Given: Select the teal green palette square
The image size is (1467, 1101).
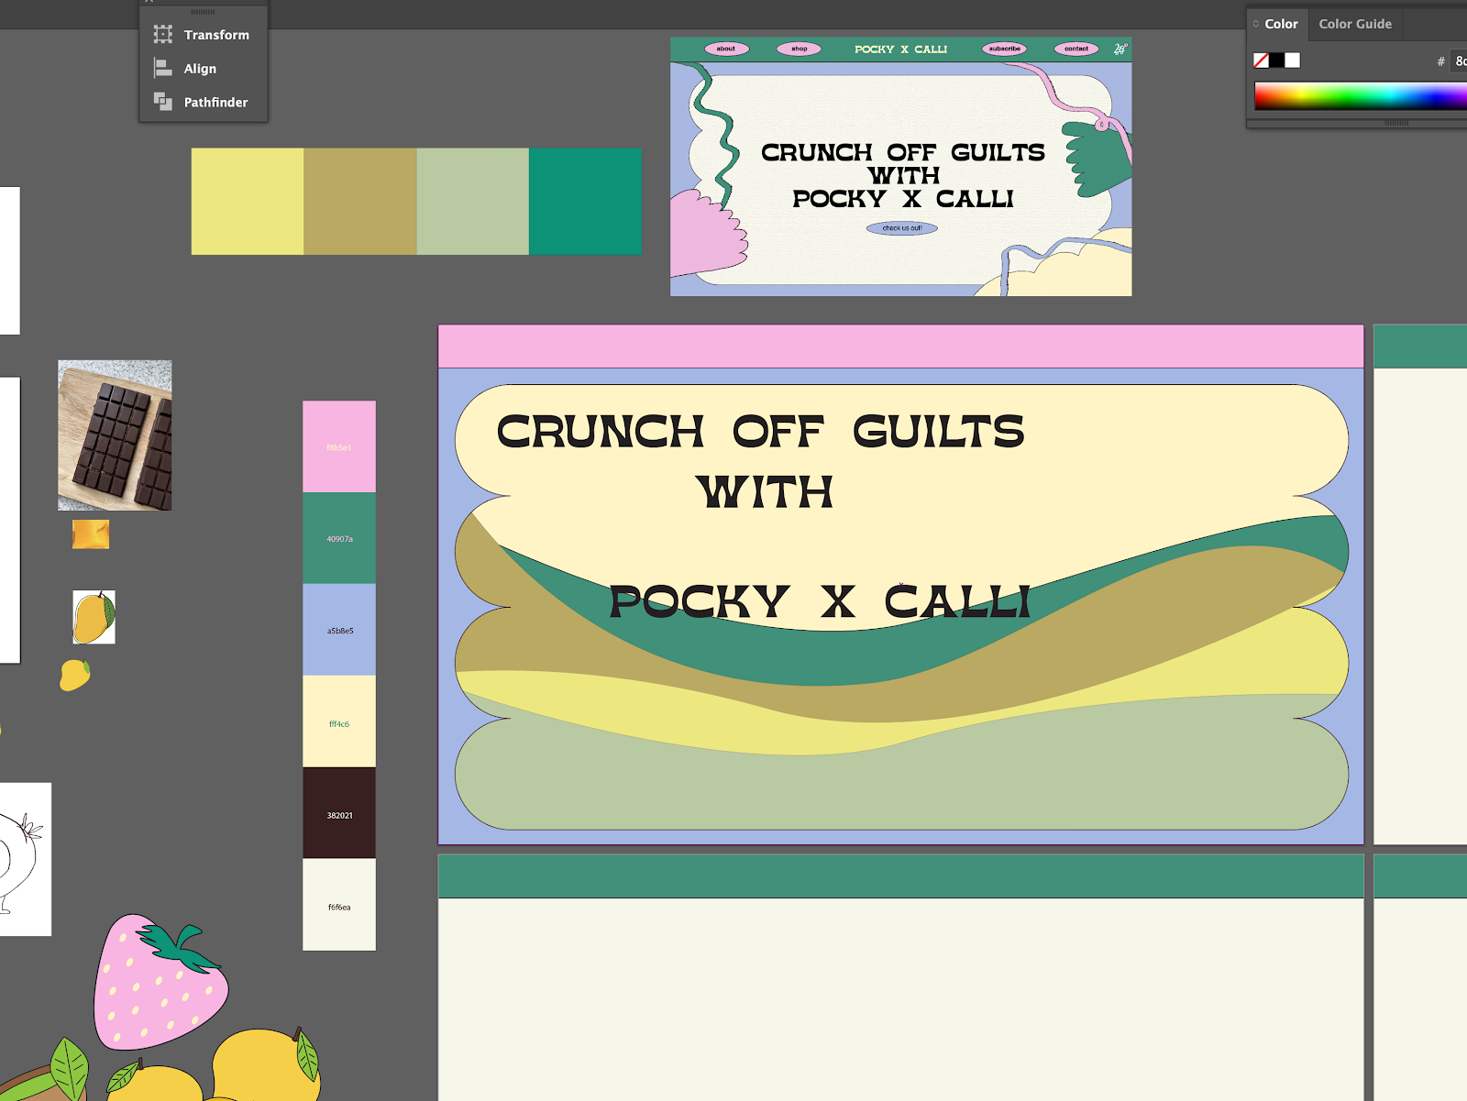Looking at the screenshot, I should coord(585,202).
